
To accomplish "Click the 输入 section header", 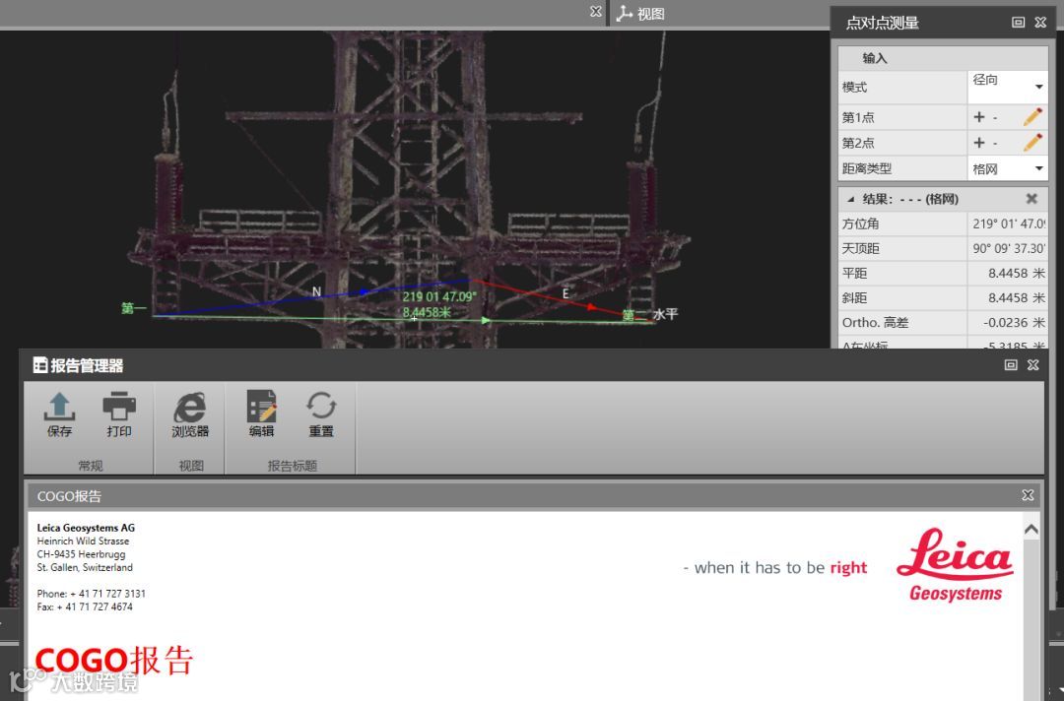I will [943, 58].
